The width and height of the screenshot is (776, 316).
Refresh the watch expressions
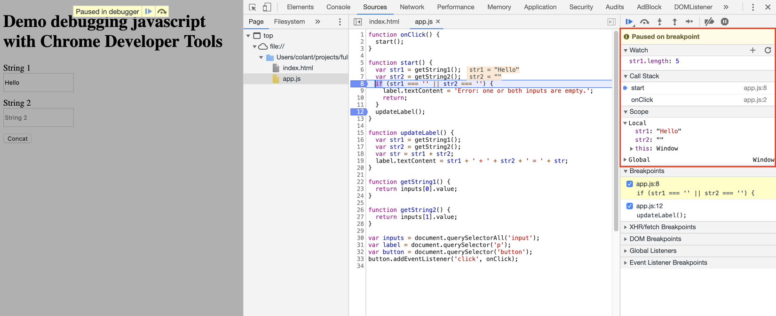[768, 50]
